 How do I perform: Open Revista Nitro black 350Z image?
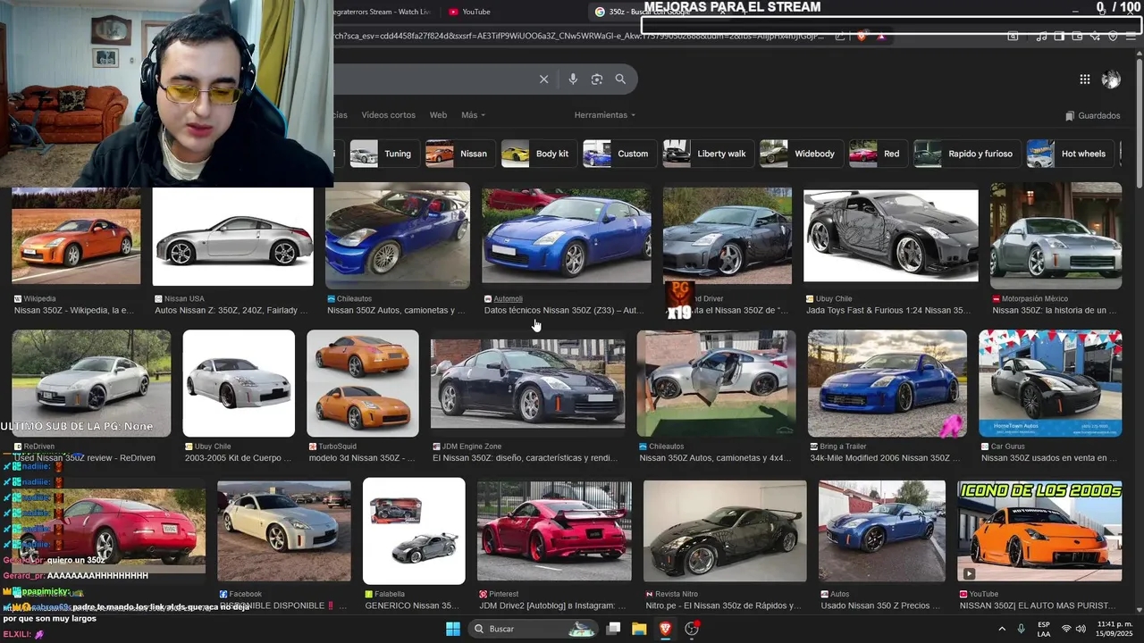pyautogui.click(x=725, y=530)
